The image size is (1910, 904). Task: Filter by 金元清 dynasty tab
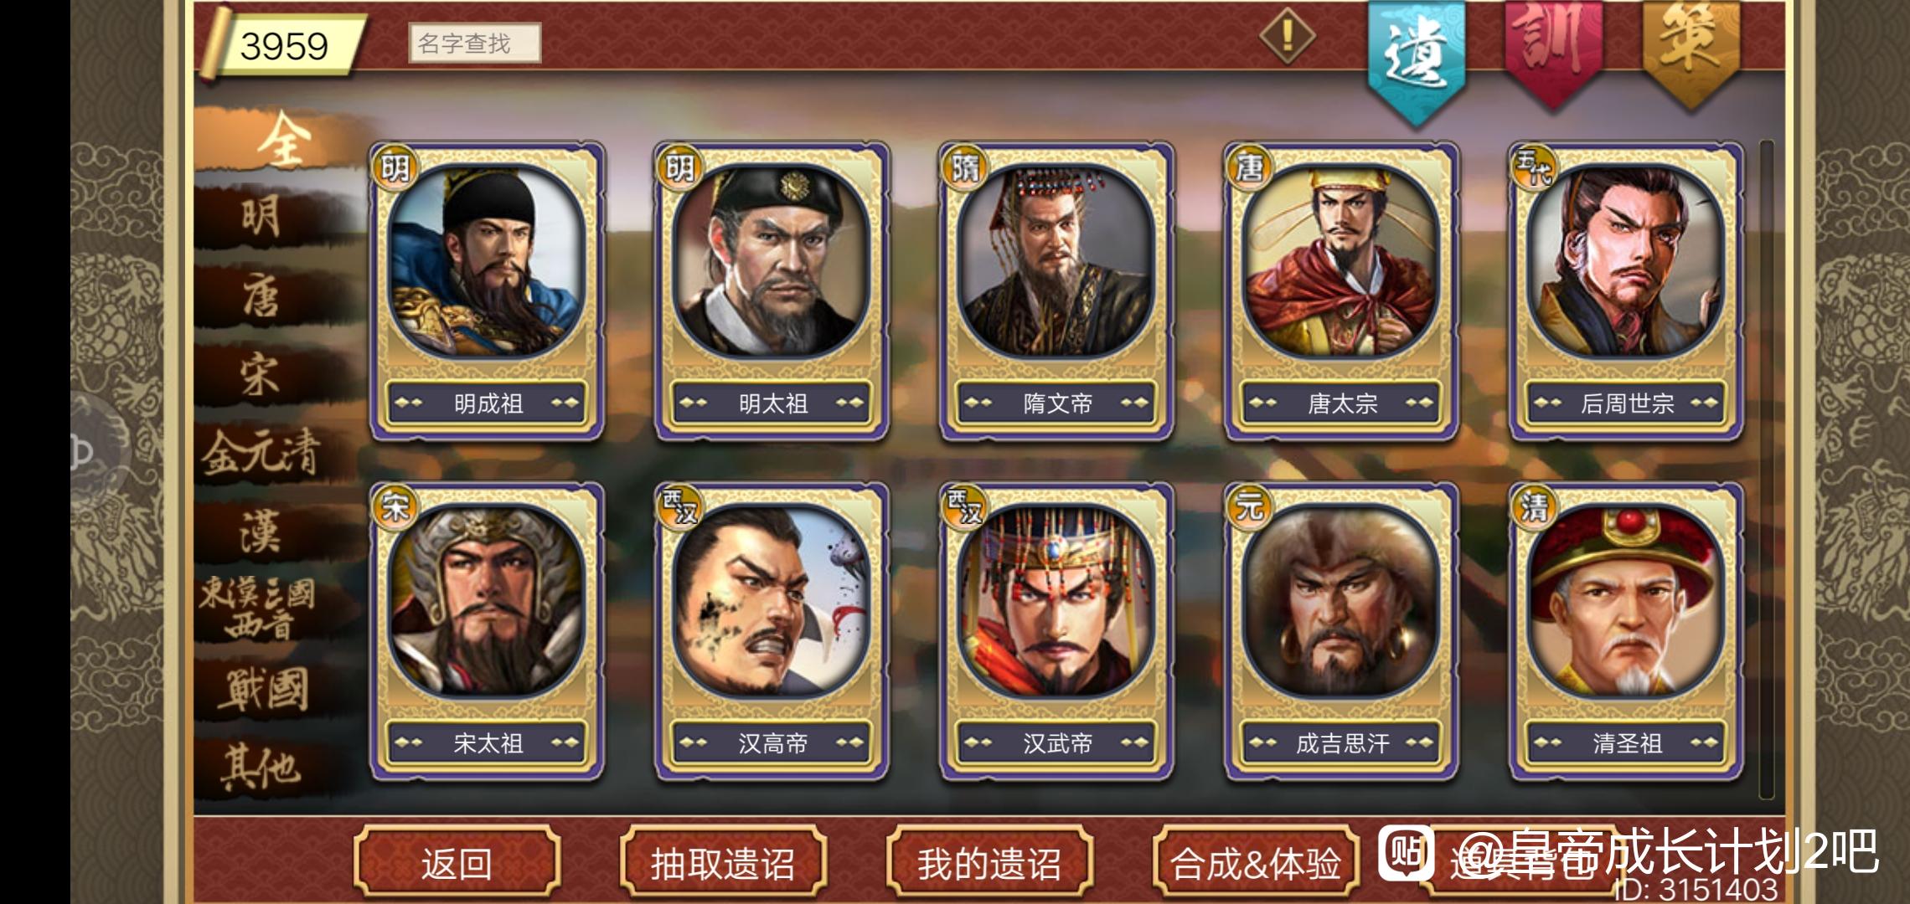pyautogui.click(x=261, y=455)
